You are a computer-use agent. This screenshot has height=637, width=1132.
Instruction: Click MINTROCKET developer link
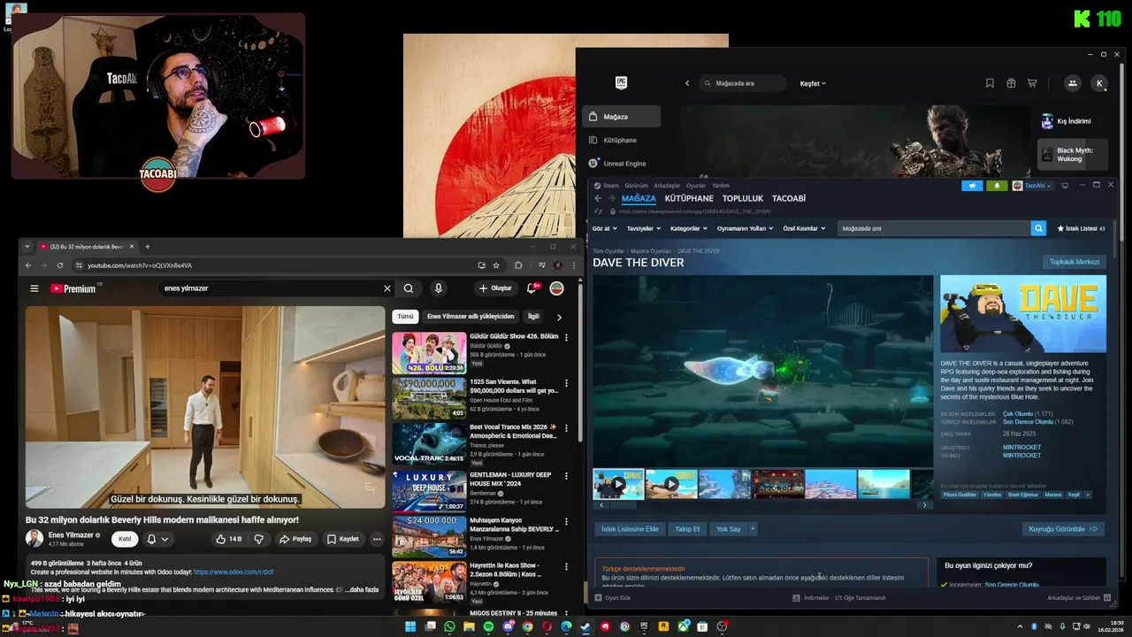tap(1021, 448)
